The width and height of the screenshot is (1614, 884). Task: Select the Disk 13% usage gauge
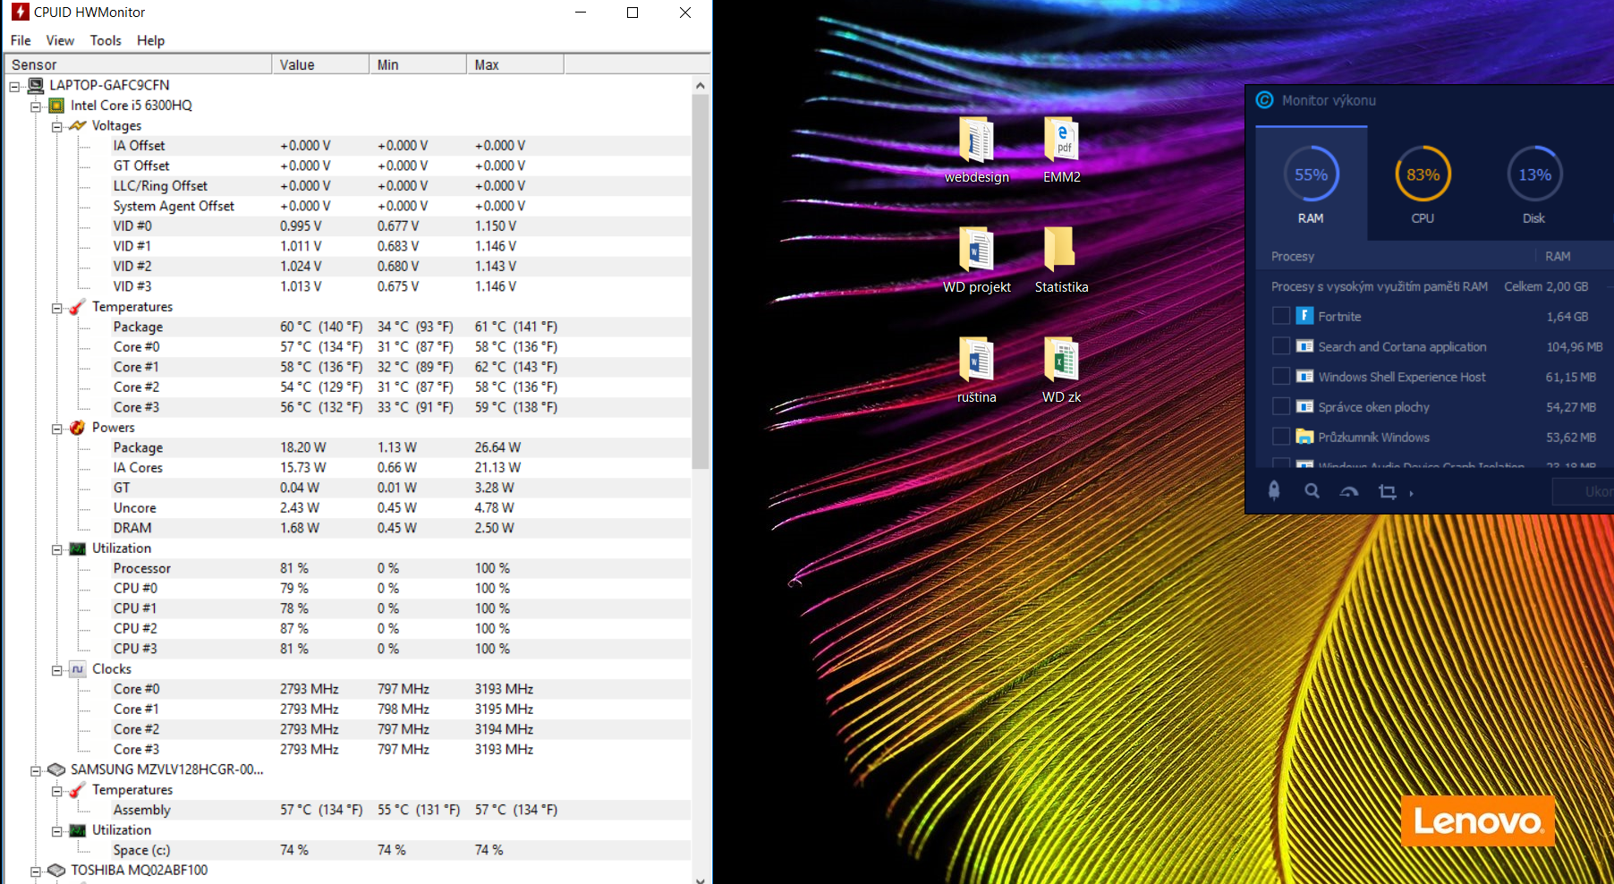pyautogui.click(x=1534, y=175)
